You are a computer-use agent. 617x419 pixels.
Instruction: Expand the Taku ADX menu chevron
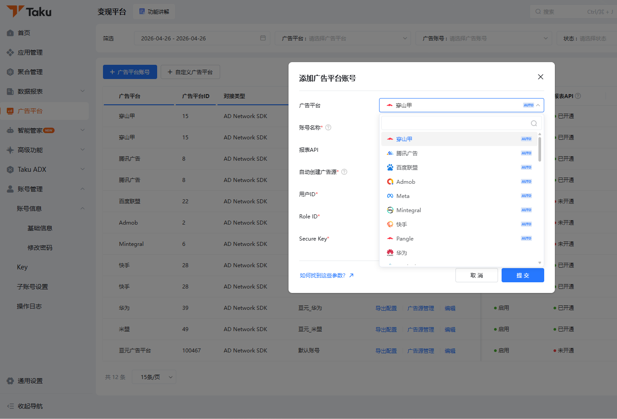[83, 169]
